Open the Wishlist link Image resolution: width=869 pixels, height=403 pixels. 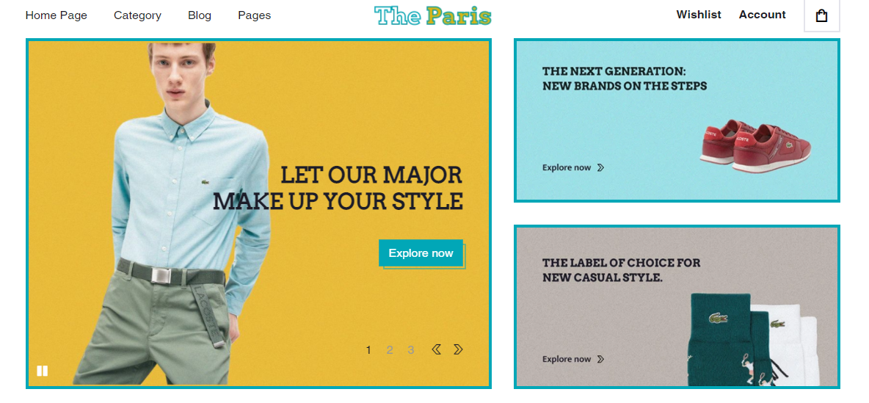tap(699, 15)
